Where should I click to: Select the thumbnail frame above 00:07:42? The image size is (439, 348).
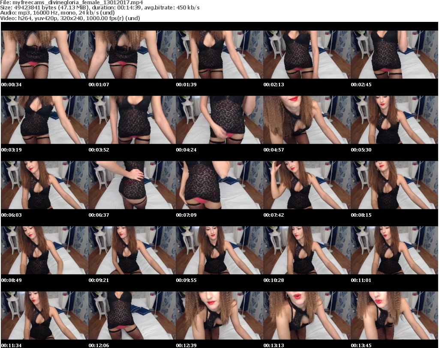(x=307, y=185)
